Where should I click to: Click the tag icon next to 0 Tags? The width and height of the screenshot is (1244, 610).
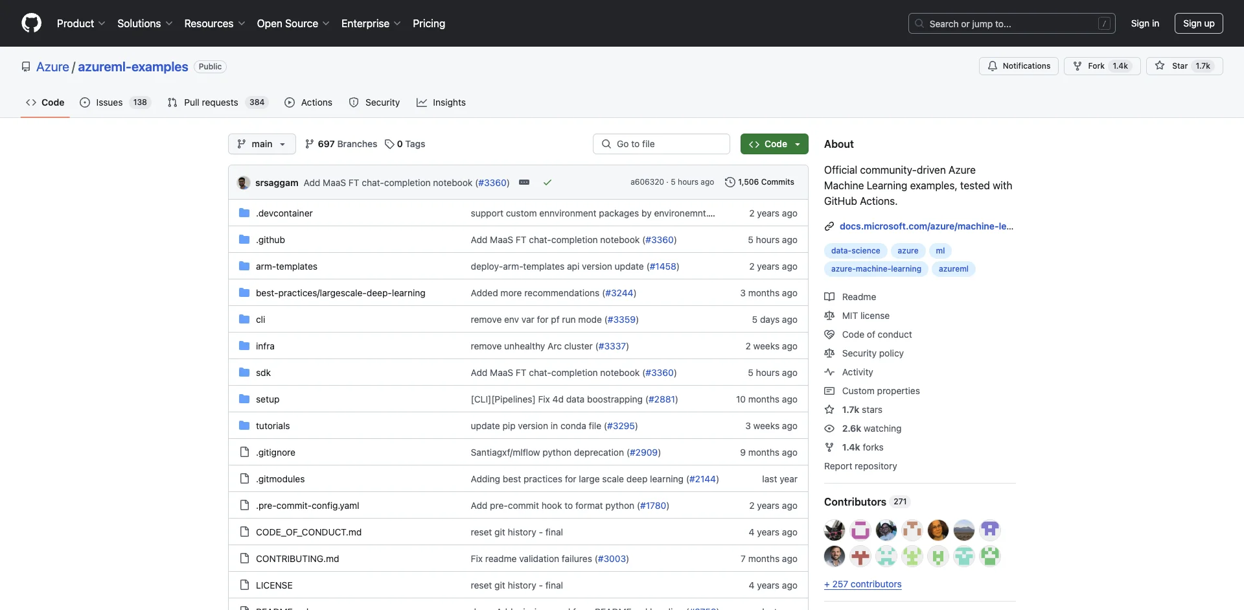389,144
